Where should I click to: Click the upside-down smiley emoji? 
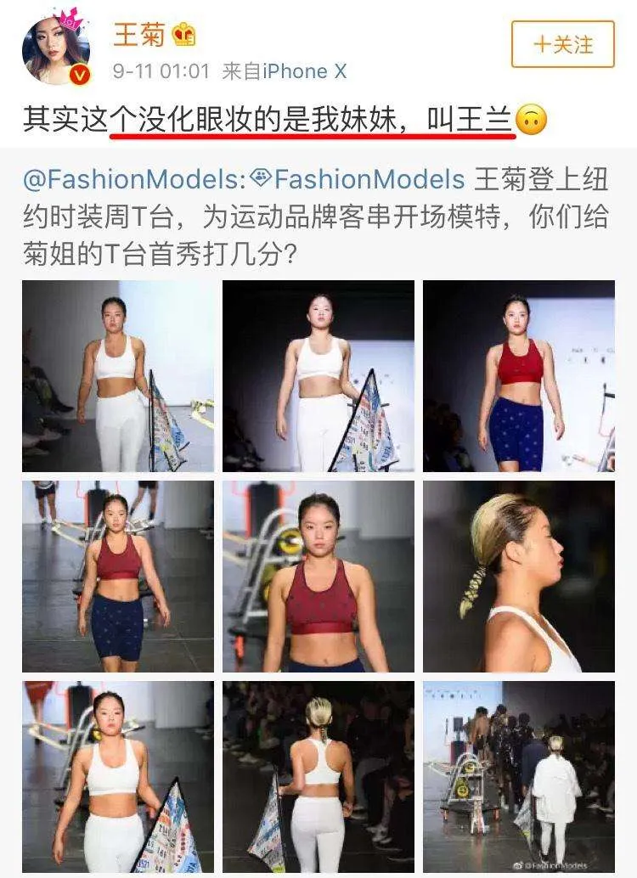coord(531,120)
